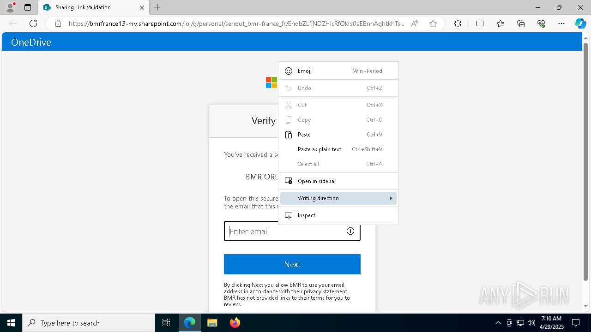Open the volume speaker icon

pyautogui.click(x=531, y=323)
